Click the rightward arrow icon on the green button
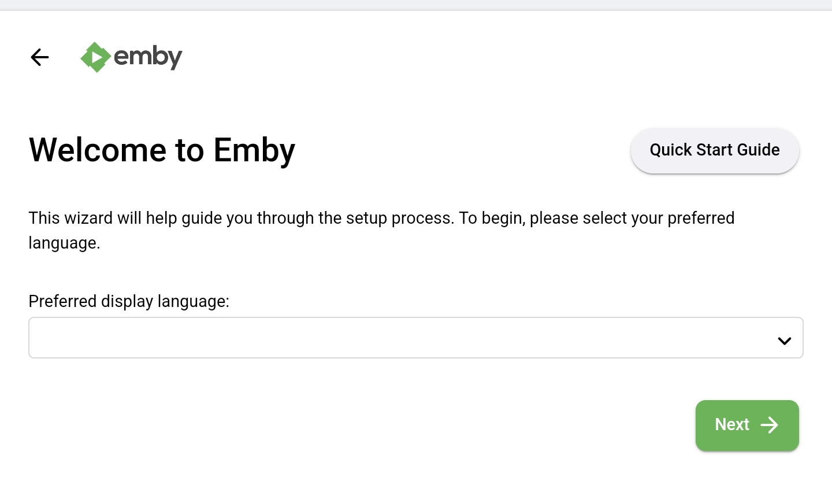This screenshot has width=832, height=503. (770, 425)
